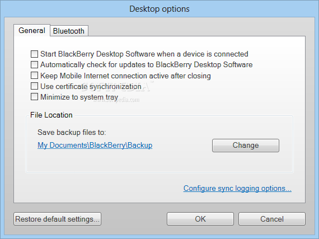Enable Start BlackBerry Desktop Software when device connected checkbox

34,54
